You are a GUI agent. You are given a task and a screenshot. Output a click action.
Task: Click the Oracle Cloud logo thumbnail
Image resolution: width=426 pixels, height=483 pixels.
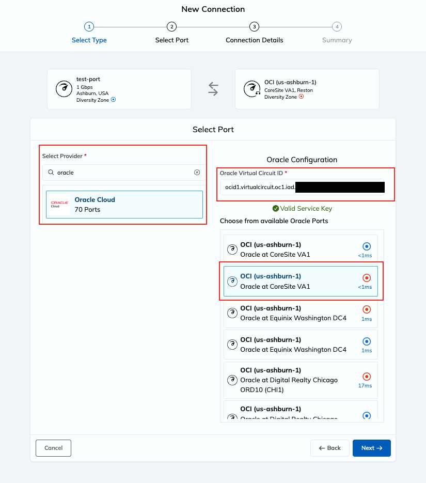click(x=59, y=205)
